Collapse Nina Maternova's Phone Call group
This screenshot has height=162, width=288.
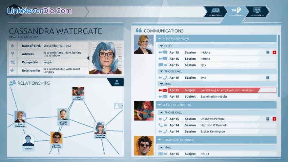pyautogui.click(x=161, y=71)
